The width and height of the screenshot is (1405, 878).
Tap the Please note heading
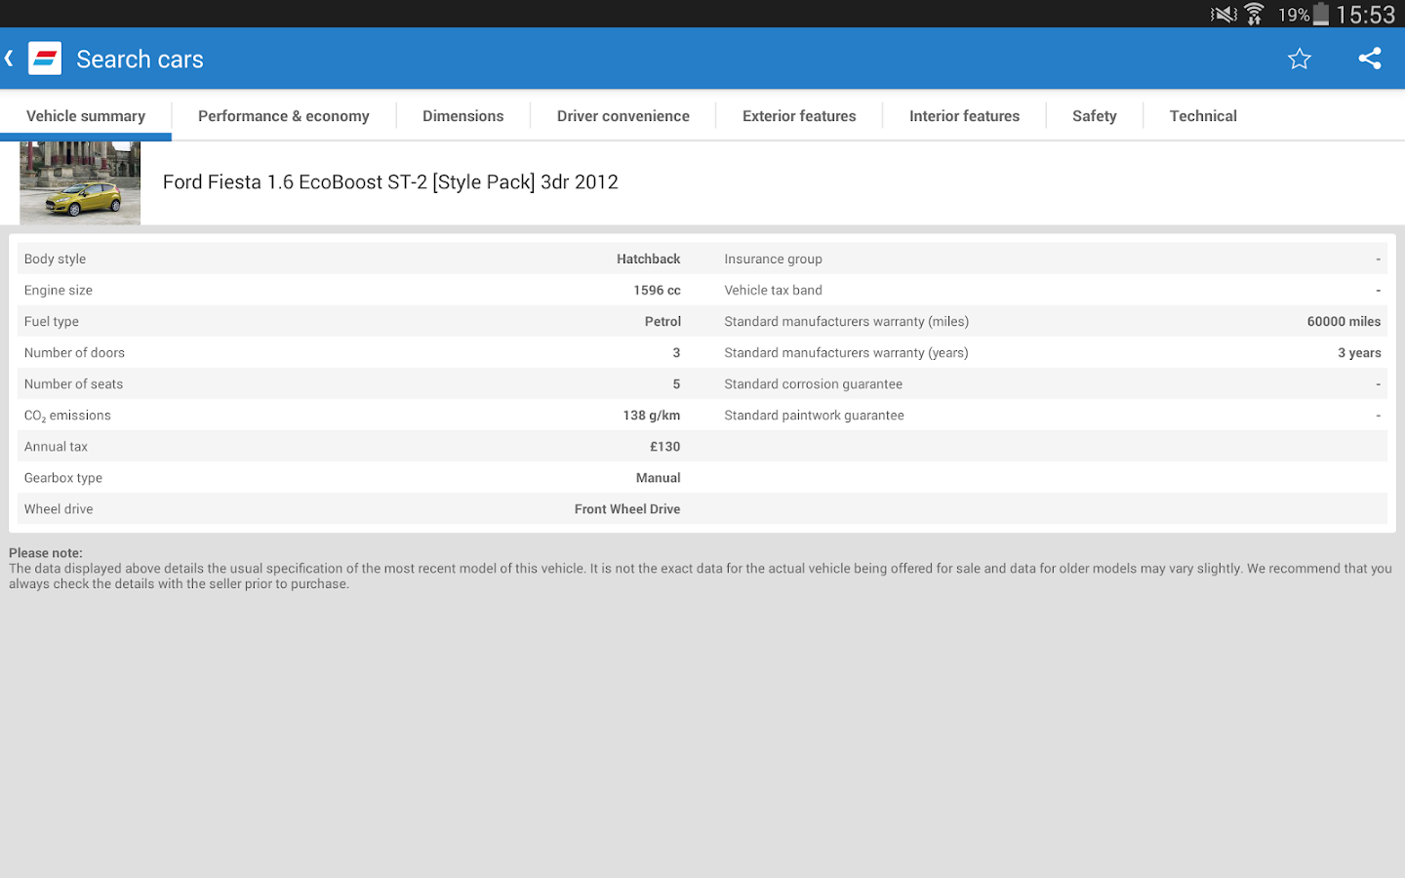[x=46, y=552]
